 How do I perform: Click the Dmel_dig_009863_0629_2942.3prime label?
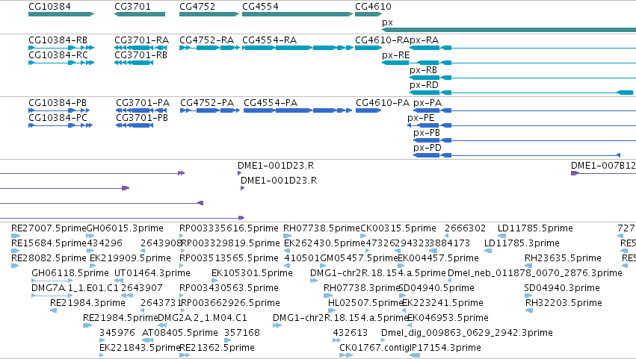coord(467,333)
